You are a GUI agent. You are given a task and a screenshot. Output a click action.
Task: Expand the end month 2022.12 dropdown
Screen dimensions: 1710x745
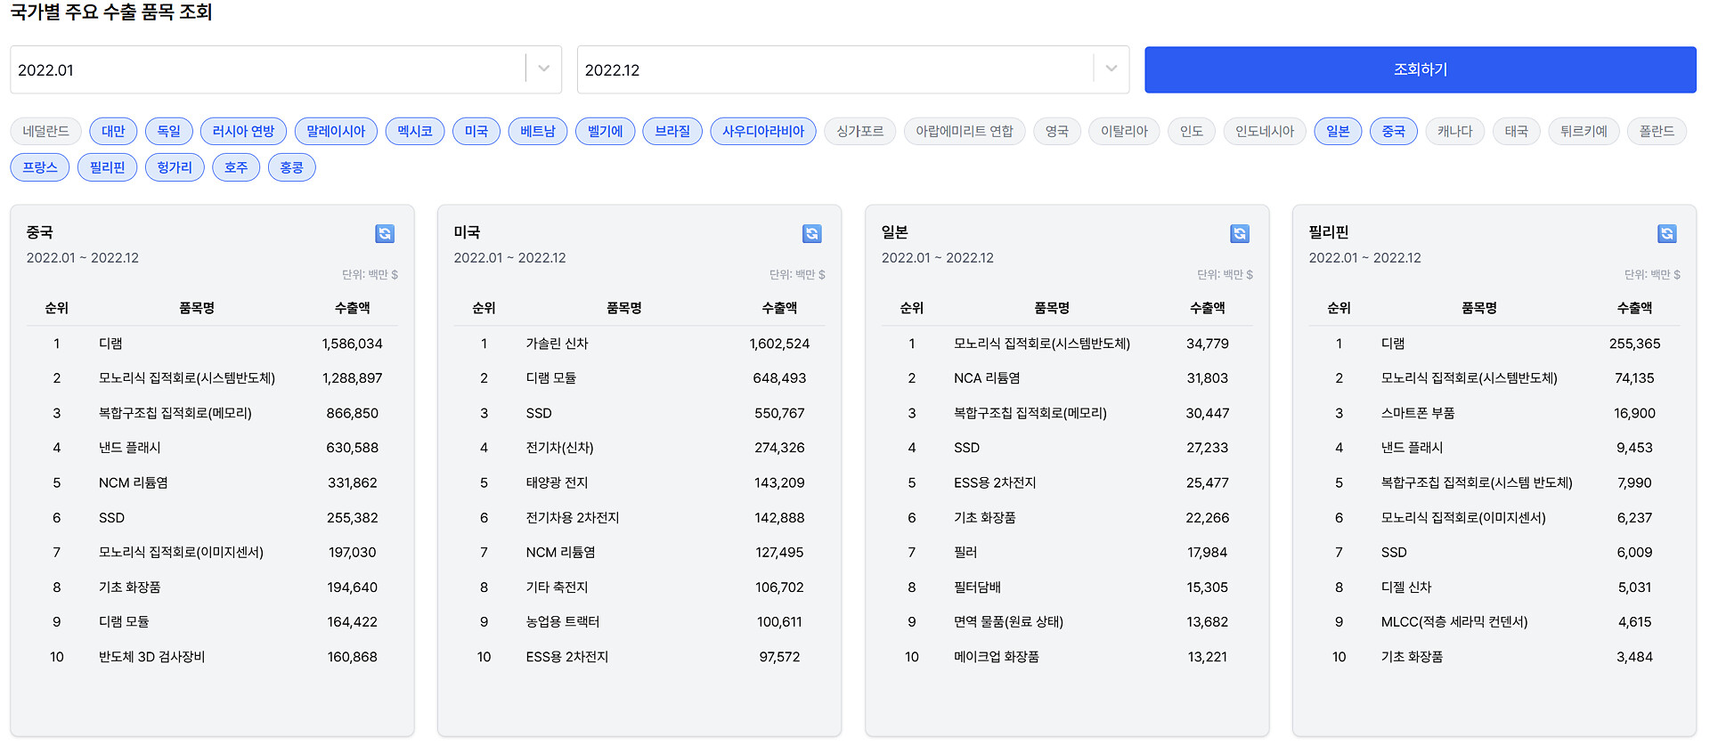(837, 69)
